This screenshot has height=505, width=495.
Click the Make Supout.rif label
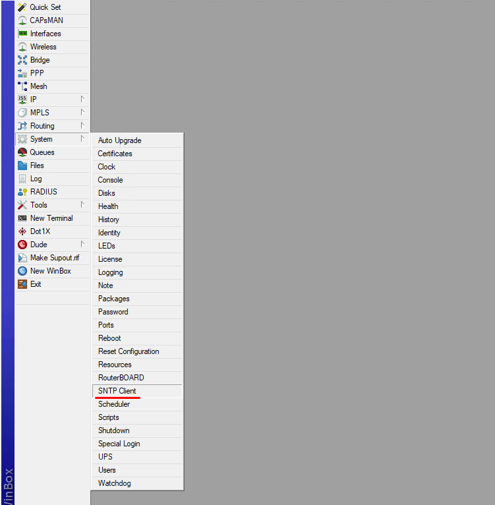55,258
